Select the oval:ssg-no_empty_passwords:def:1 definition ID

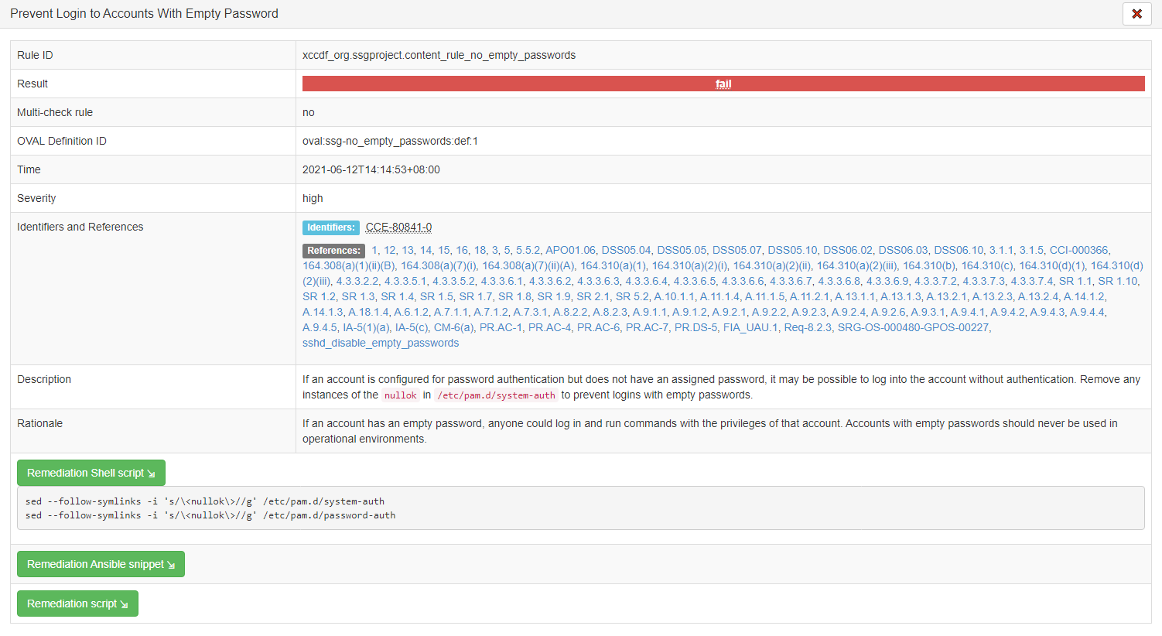390,141
